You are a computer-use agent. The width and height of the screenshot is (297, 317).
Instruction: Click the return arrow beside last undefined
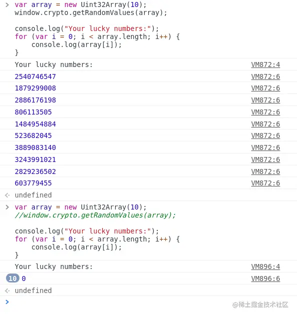[7, 290]
